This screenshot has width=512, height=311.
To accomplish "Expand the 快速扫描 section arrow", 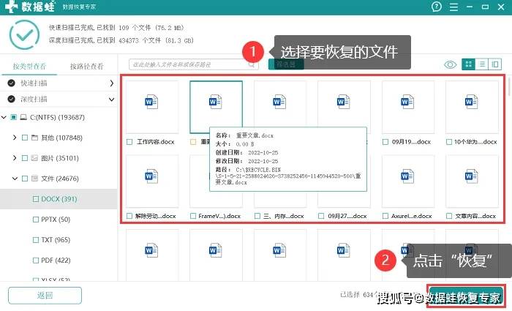I will point(112,83).
